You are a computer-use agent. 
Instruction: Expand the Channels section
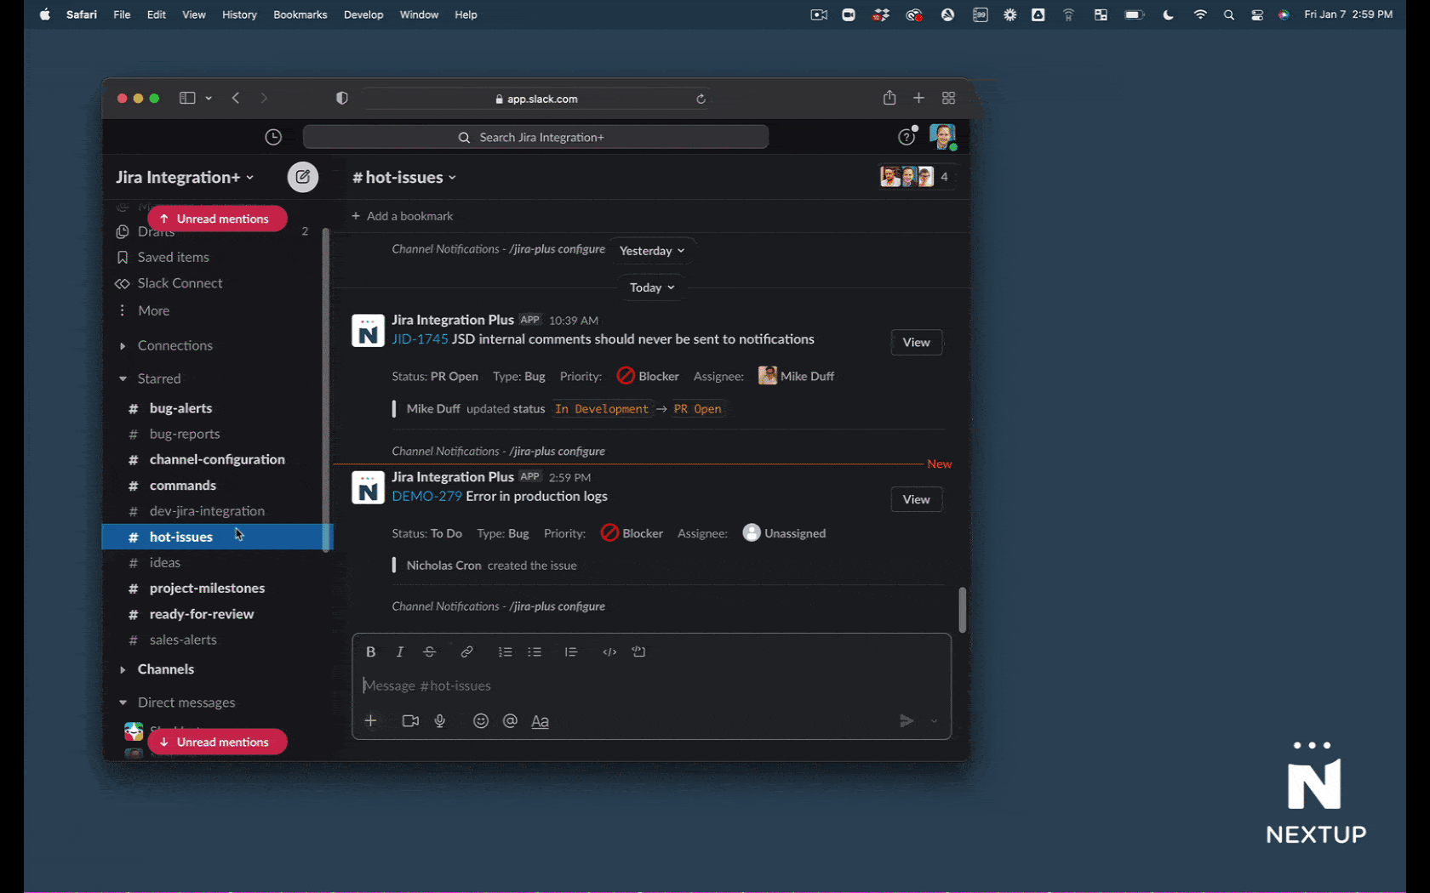123,669
